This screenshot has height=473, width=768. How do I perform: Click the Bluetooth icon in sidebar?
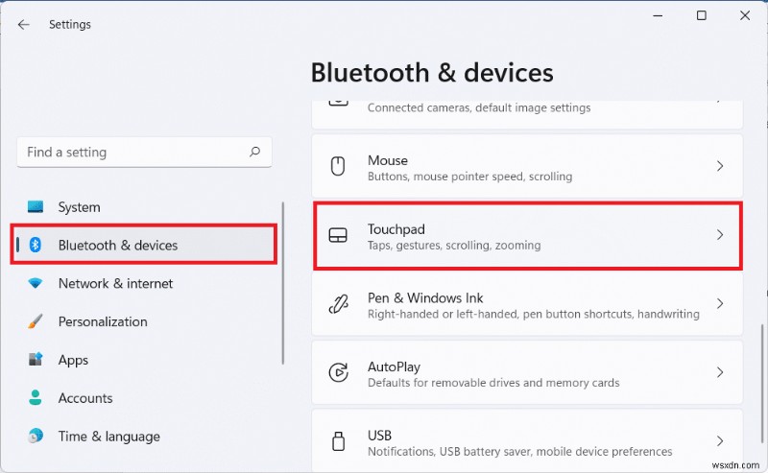pos(36,246)
